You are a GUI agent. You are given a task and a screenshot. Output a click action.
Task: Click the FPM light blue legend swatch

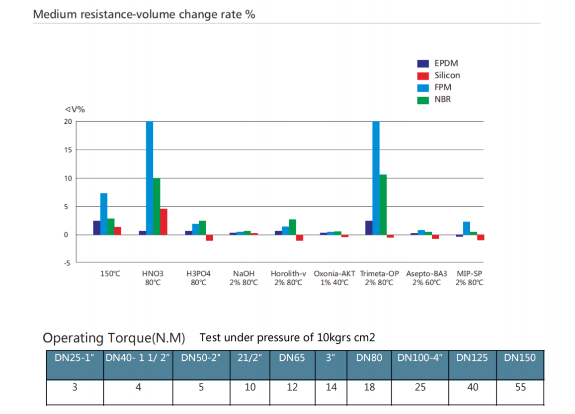point(422,88)
